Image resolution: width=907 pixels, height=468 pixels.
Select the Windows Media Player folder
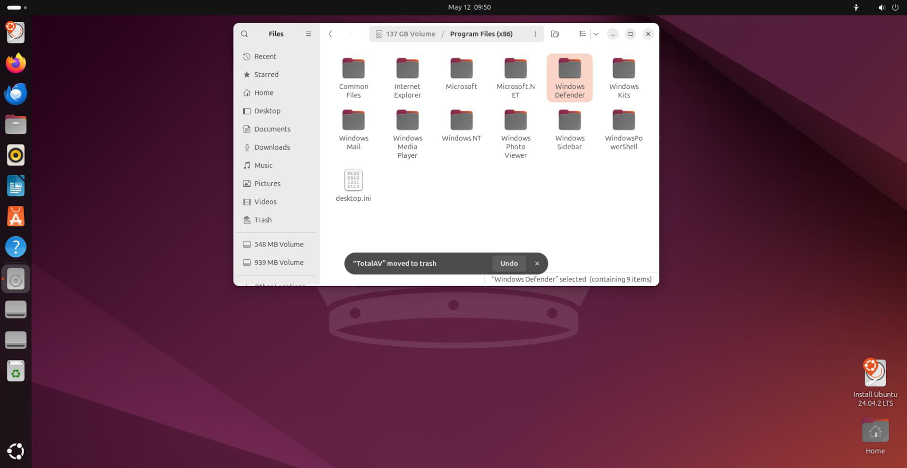tap(407, 134)
